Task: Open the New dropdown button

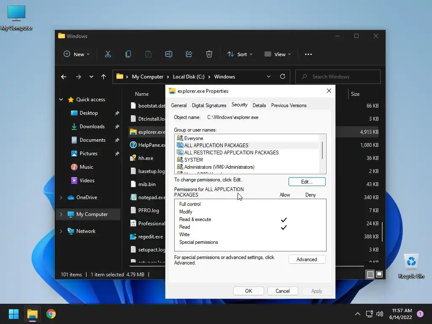Action: [77, 54]
